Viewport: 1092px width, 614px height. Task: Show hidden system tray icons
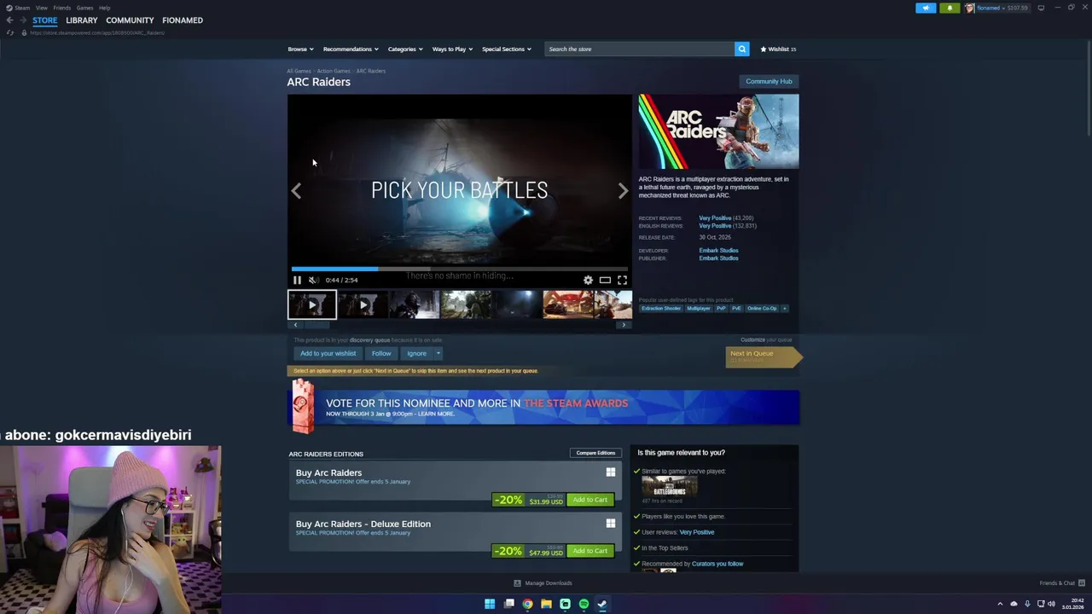click(x=1000, y=604)
